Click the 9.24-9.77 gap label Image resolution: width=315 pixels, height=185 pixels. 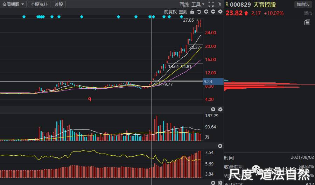point(163,84)
